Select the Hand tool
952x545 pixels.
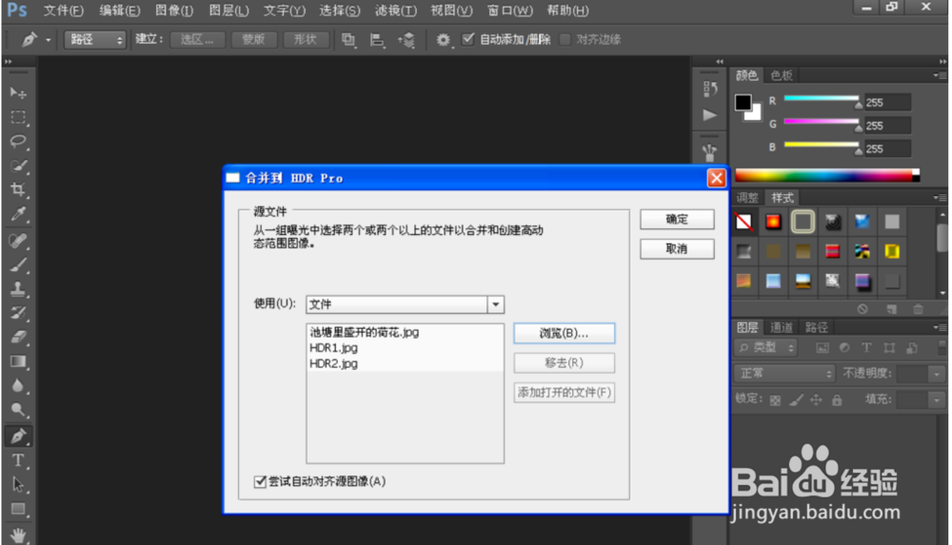[18, 535]
